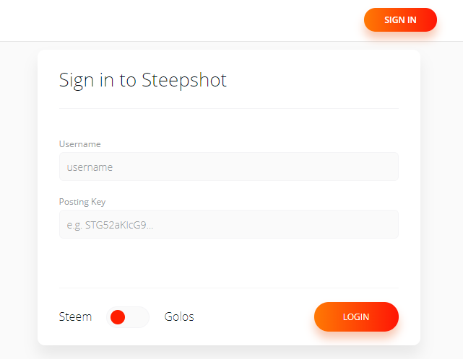Submit the form with LOGIN
463x359 pixels.
[x=356, y=317]
